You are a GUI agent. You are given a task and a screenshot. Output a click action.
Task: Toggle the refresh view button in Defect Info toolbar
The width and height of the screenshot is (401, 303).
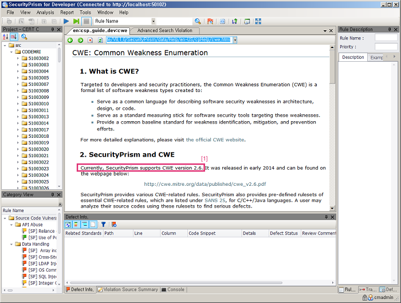pyautogui.click(x=68, y=224)
